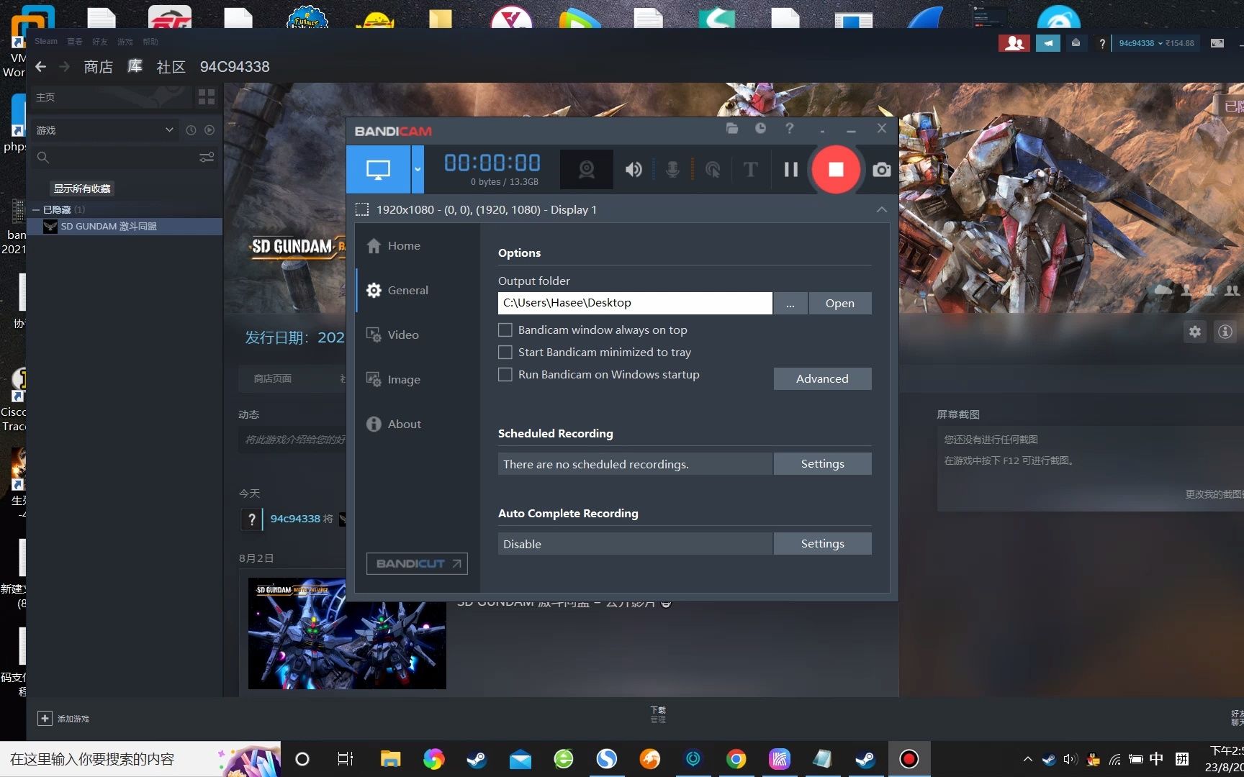Toggle Bandicam speaker sound icon
Screen dimensions: 1244x777
click(634, 170)
